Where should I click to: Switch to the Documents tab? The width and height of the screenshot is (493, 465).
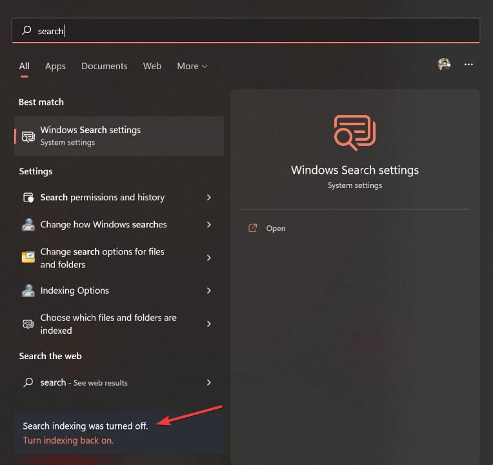pos(105,66)
